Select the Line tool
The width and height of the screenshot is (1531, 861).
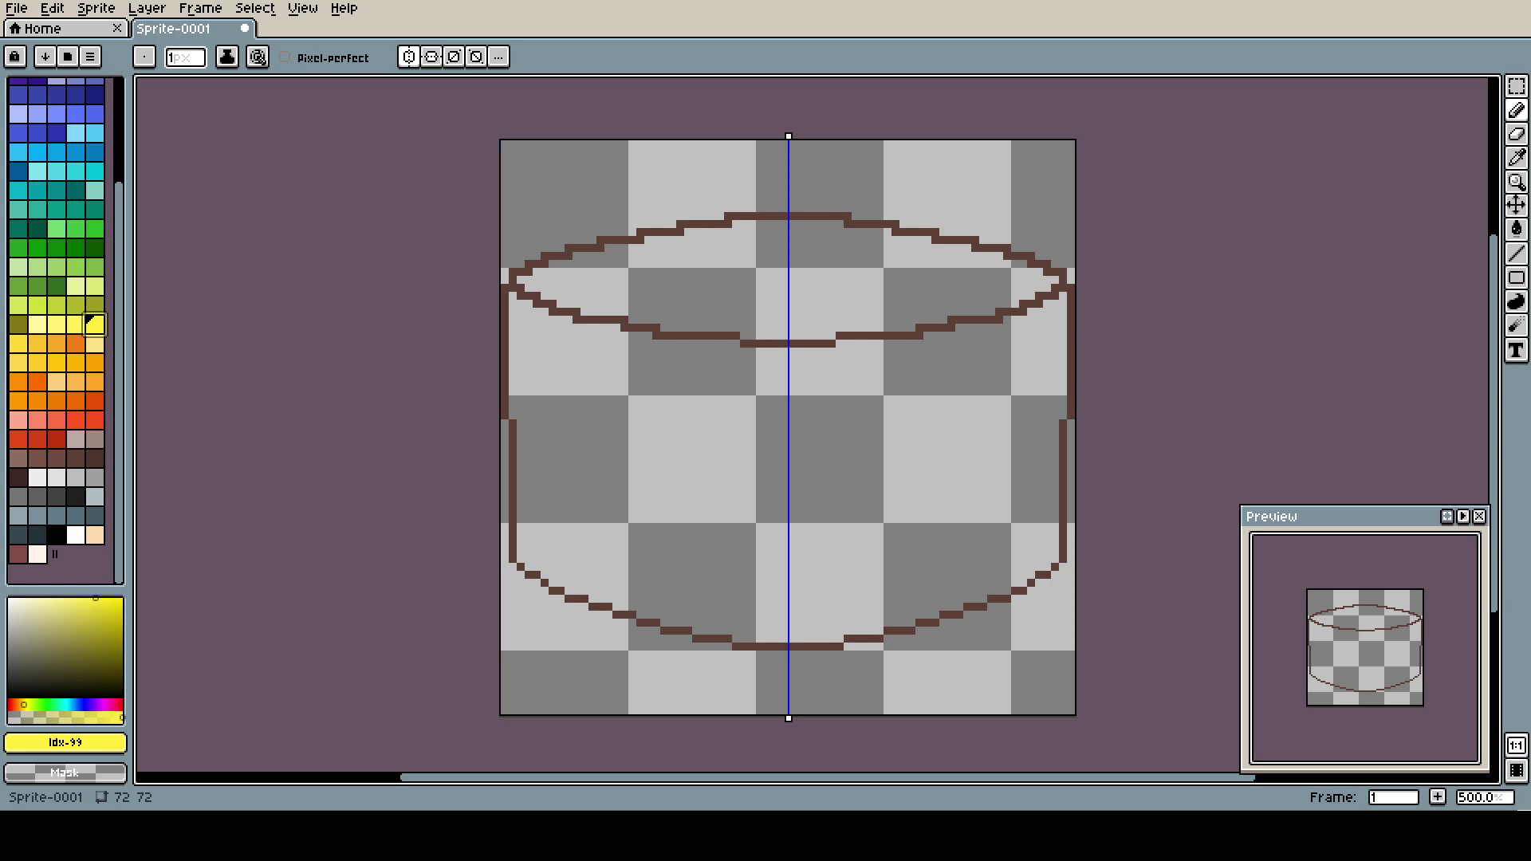[x=1516, y=254]
